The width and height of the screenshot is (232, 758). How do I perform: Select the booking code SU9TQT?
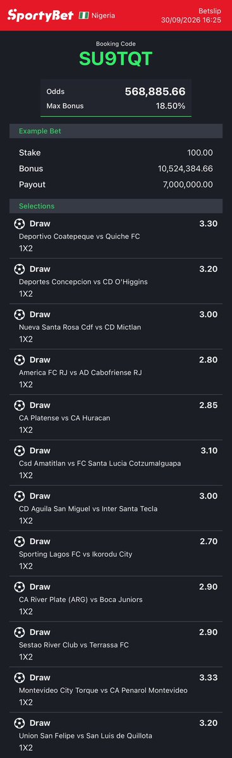point(116,59)
